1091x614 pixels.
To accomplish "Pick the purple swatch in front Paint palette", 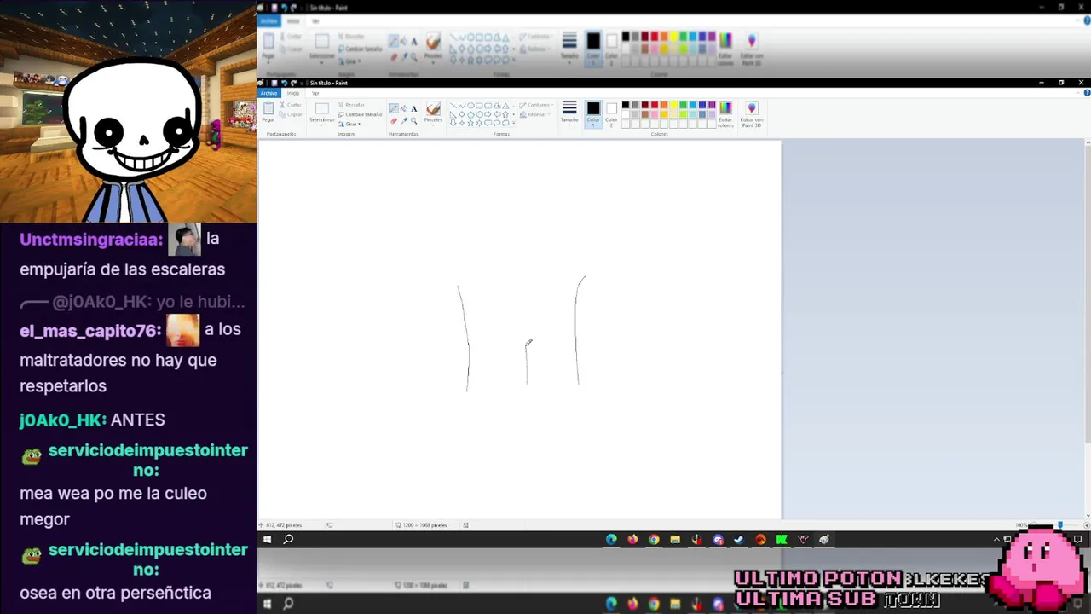I will pos(712,105).
